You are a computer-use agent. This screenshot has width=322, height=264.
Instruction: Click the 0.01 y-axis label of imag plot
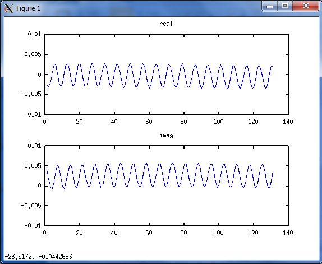pyautogui.click(x=35, y=146)
